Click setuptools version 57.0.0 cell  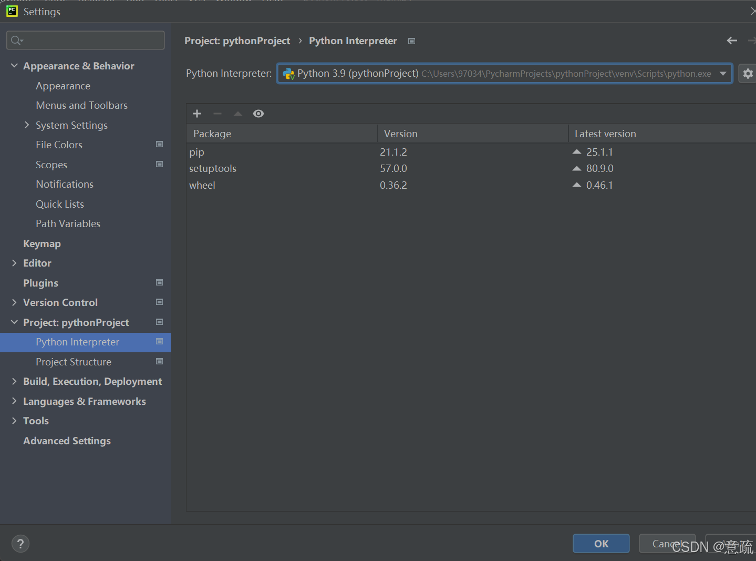[x=393, y=168]
